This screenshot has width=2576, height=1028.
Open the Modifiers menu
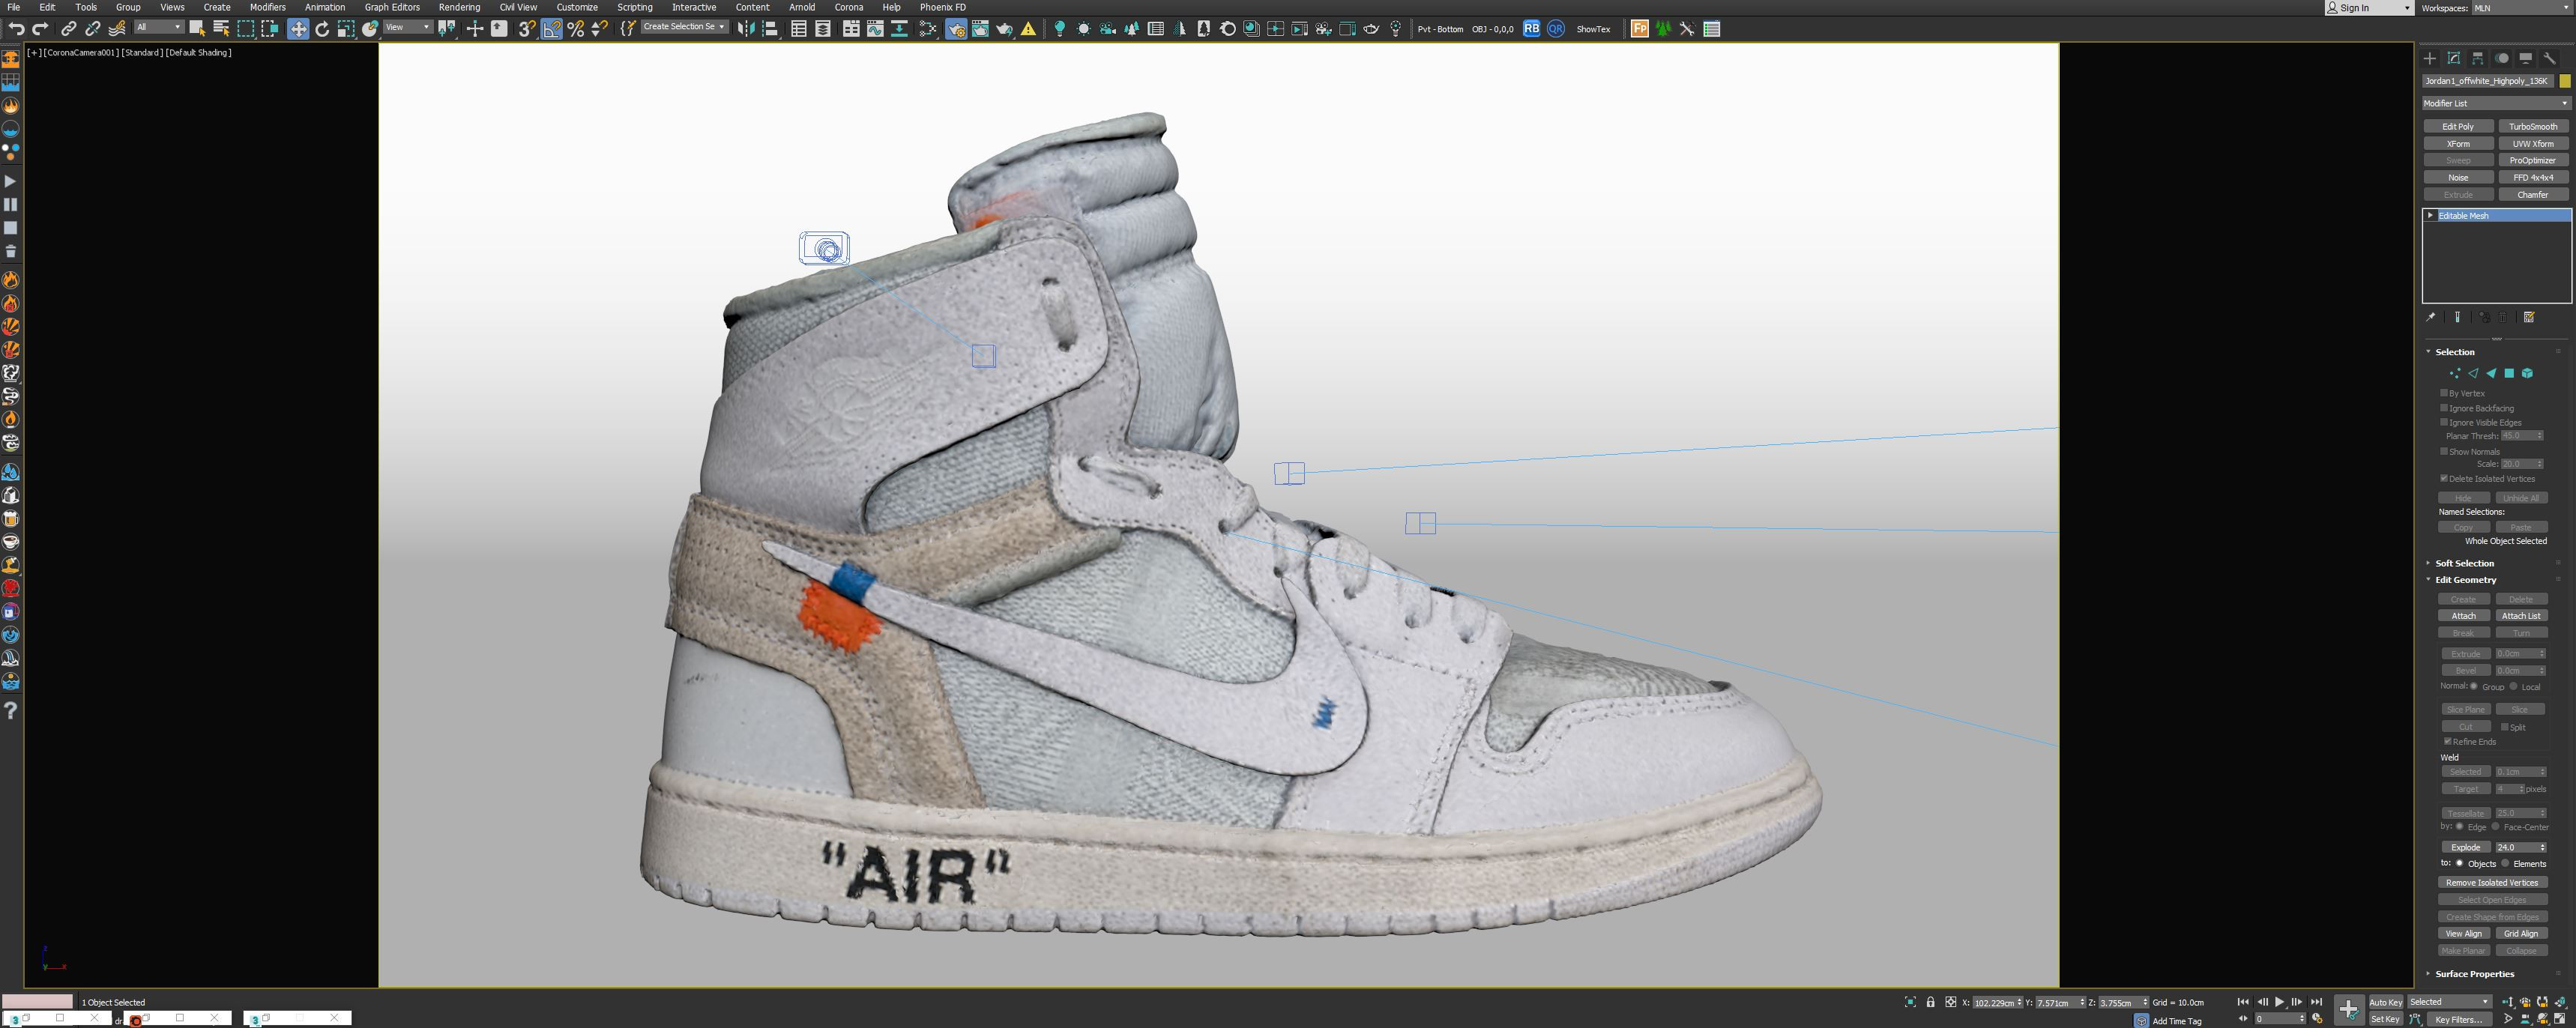pos(267,7)
